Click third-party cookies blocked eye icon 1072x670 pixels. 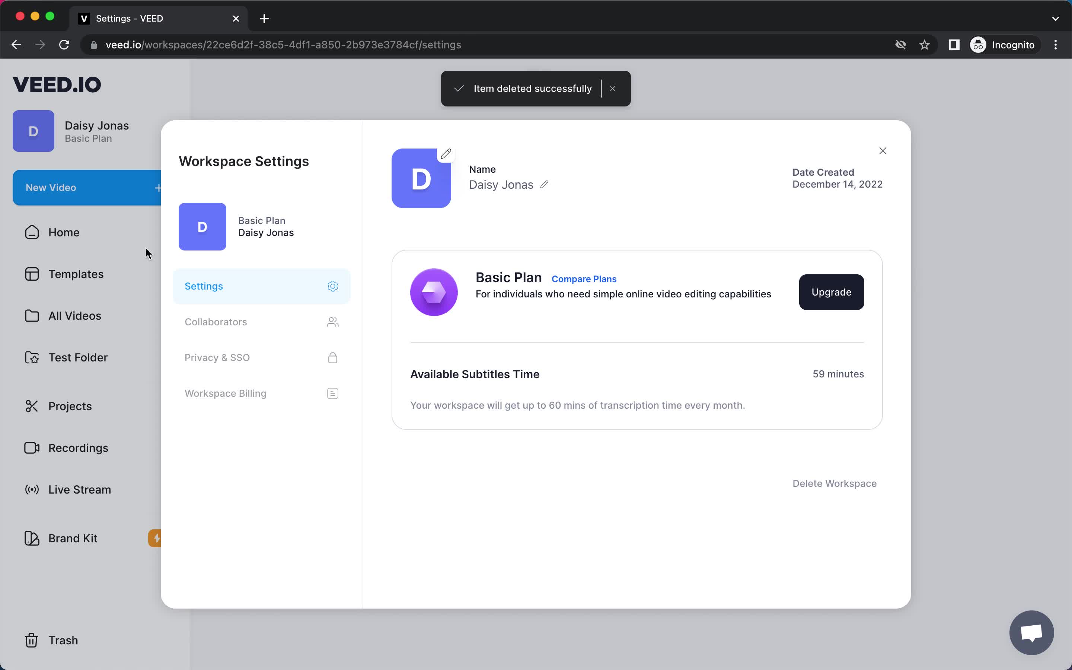[900, 45]
